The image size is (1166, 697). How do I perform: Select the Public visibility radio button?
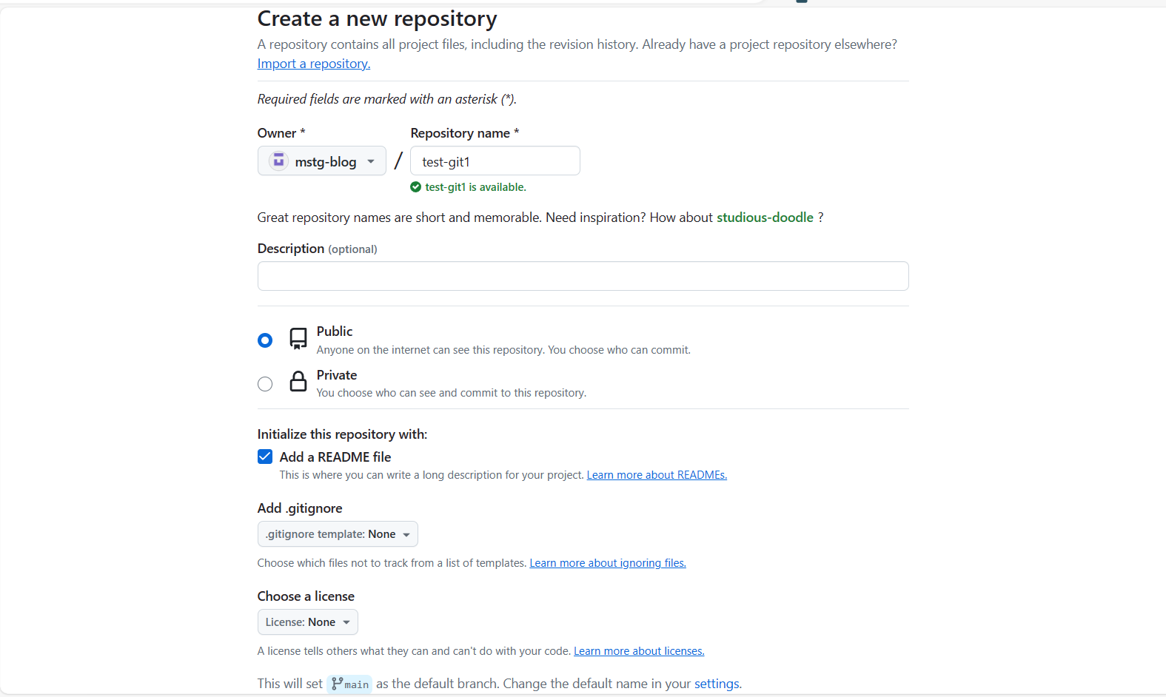pos(265,340)
